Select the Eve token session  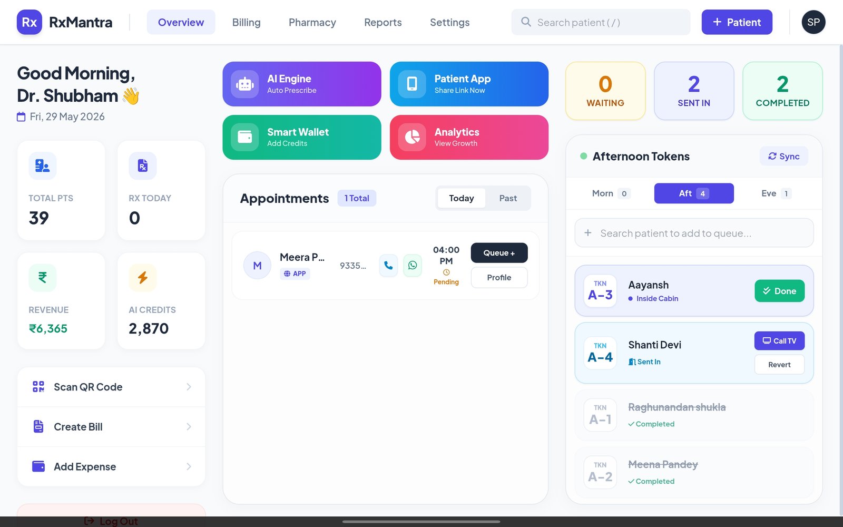point(776,193)
